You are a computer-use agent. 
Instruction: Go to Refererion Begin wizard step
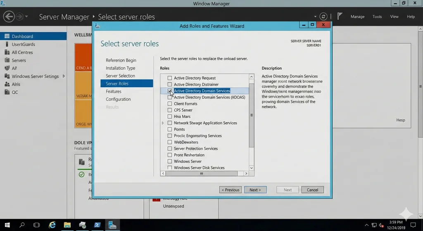[x=121, y=60]
